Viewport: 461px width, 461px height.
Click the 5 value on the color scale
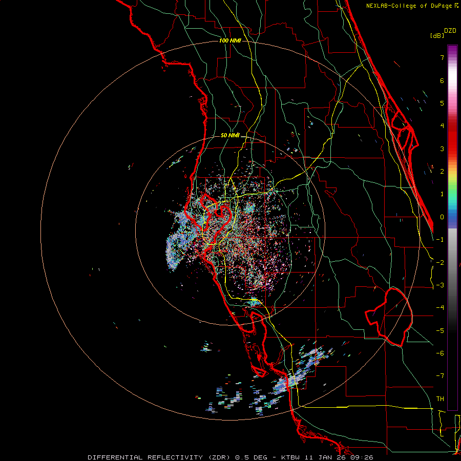pos(442,103)
